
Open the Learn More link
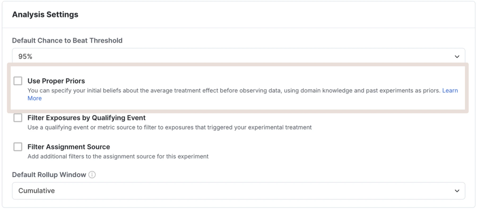(450, 90)
